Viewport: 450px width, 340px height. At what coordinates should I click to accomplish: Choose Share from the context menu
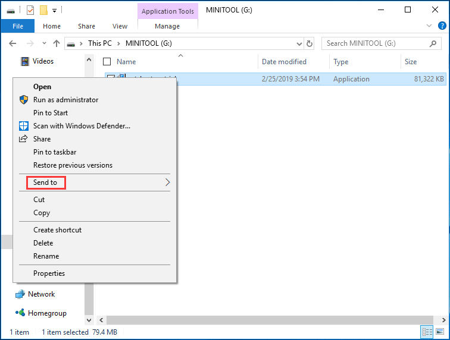95,139
